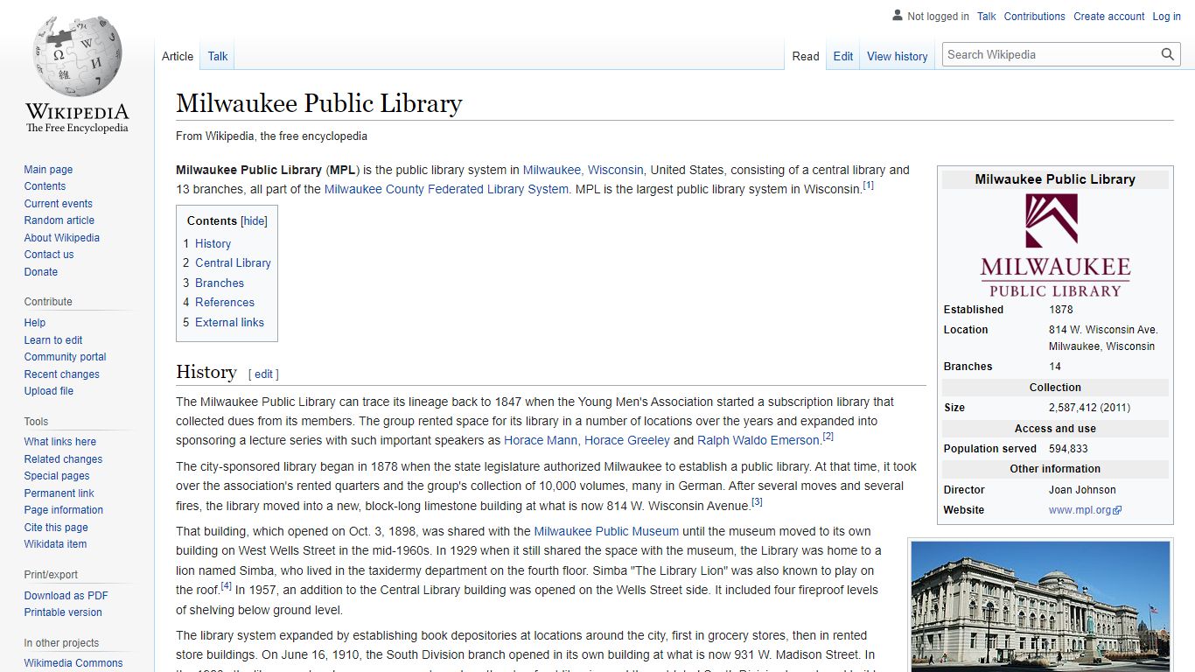Open Permanent link

click(59, 493)
